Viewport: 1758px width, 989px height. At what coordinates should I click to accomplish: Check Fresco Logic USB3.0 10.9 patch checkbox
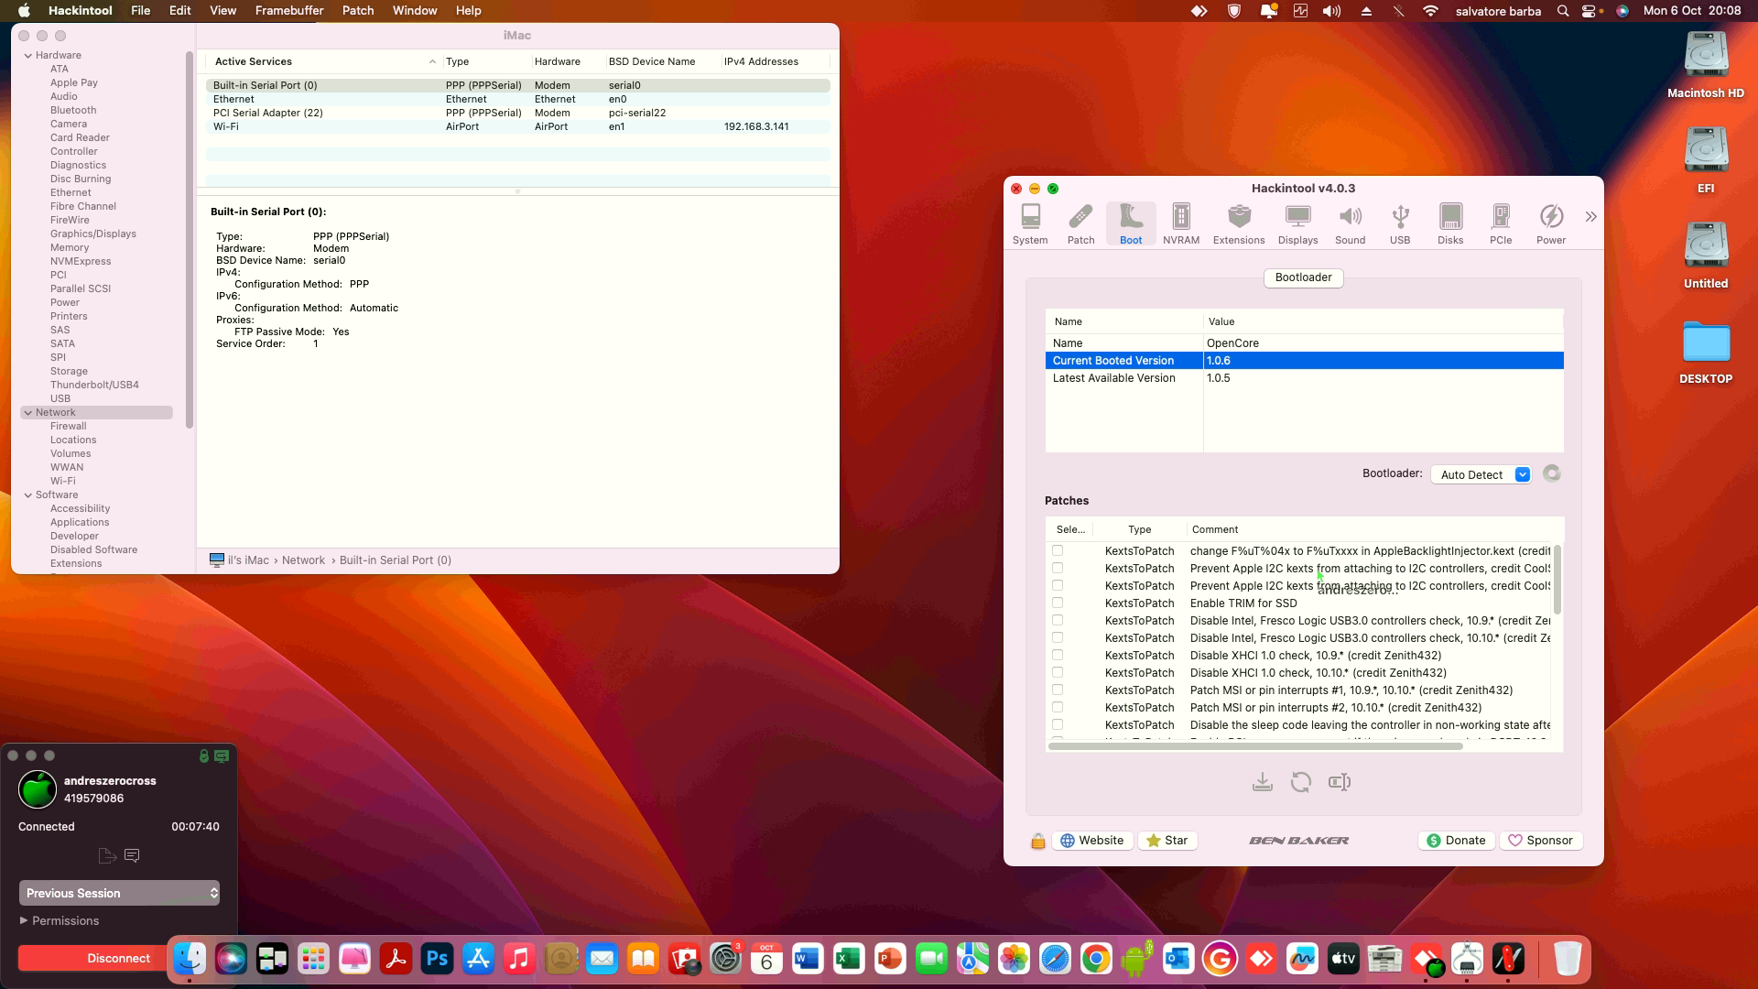coord(1058,620)
